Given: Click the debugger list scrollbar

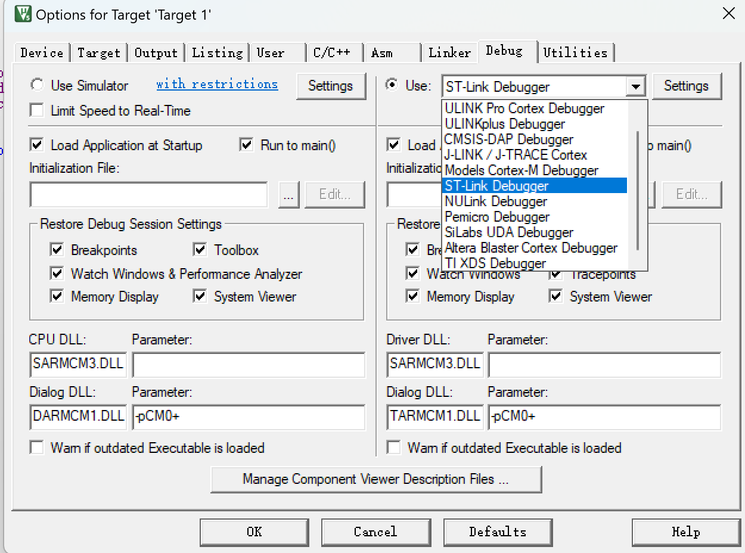Looking at the screenshot, I should [638, 191].
